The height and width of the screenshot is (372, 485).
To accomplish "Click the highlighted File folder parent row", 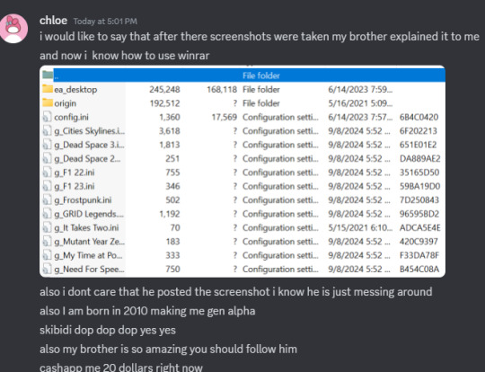I will (250, 75).
